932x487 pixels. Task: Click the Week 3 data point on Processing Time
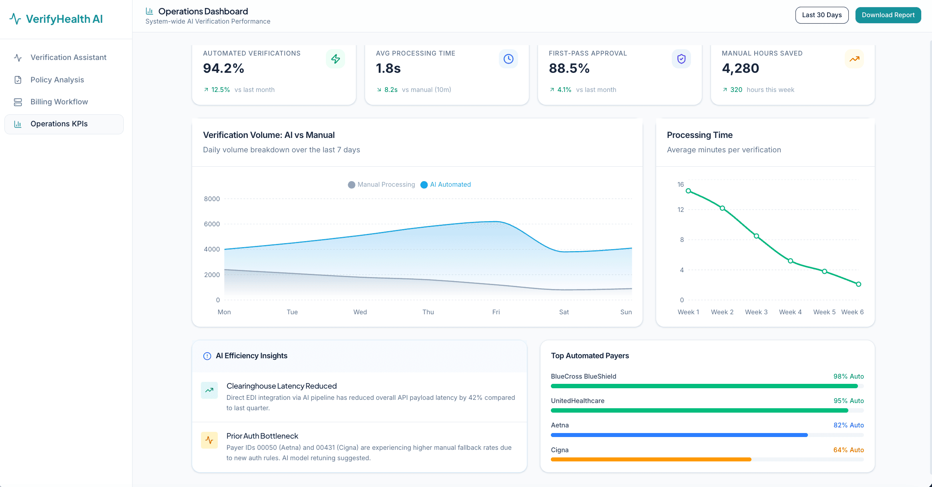pyautogui.click(x=756, y=236)
